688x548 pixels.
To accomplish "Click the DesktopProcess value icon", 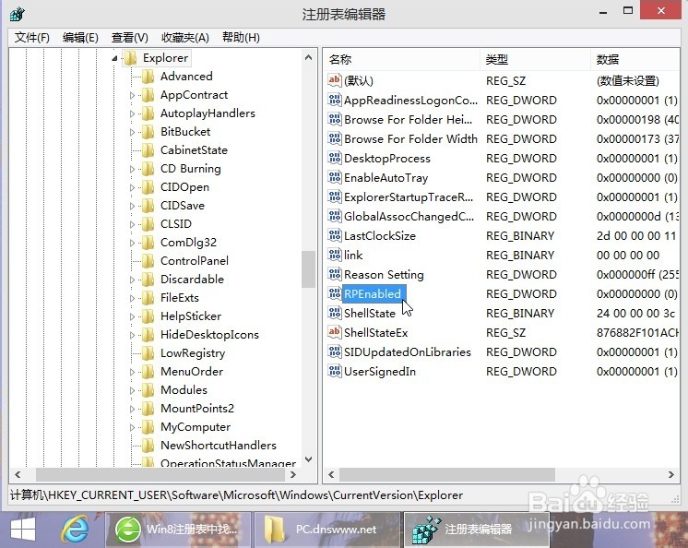I will pyautogui.click(x=335, y=158).
